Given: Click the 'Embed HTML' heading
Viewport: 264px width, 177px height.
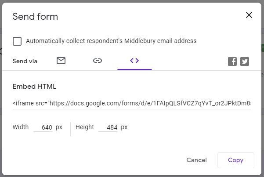Looking at the screenshot, I should tap(35, 87).
